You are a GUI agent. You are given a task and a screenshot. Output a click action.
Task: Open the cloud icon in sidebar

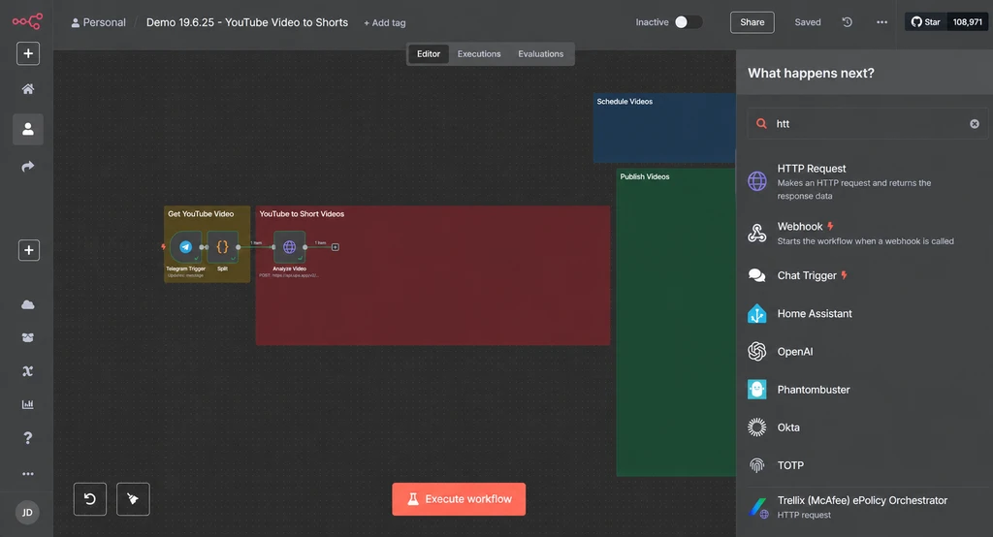tap(28, 305)
